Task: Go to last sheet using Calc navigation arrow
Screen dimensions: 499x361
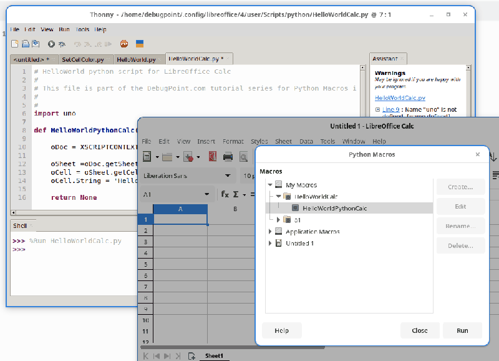Action: pos(178,356)
